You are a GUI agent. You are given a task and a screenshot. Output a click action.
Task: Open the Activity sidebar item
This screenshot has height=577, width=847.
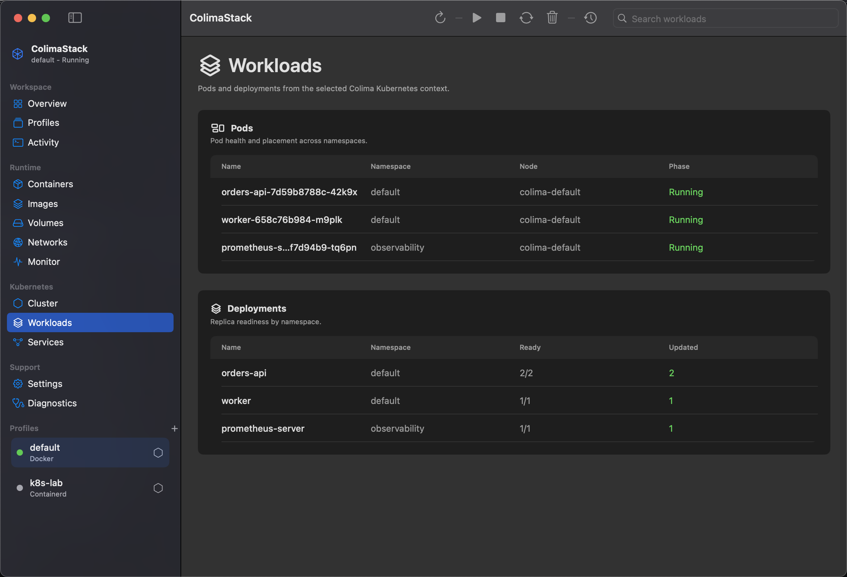click(x=90, y=142)
